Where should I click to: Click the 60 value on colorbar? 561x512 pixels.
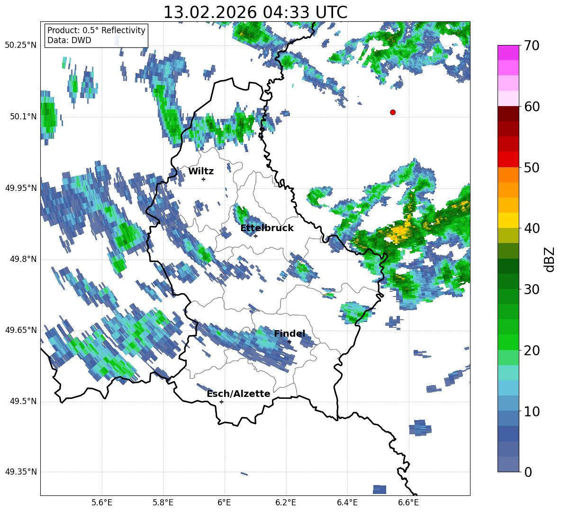coord(532,107)
